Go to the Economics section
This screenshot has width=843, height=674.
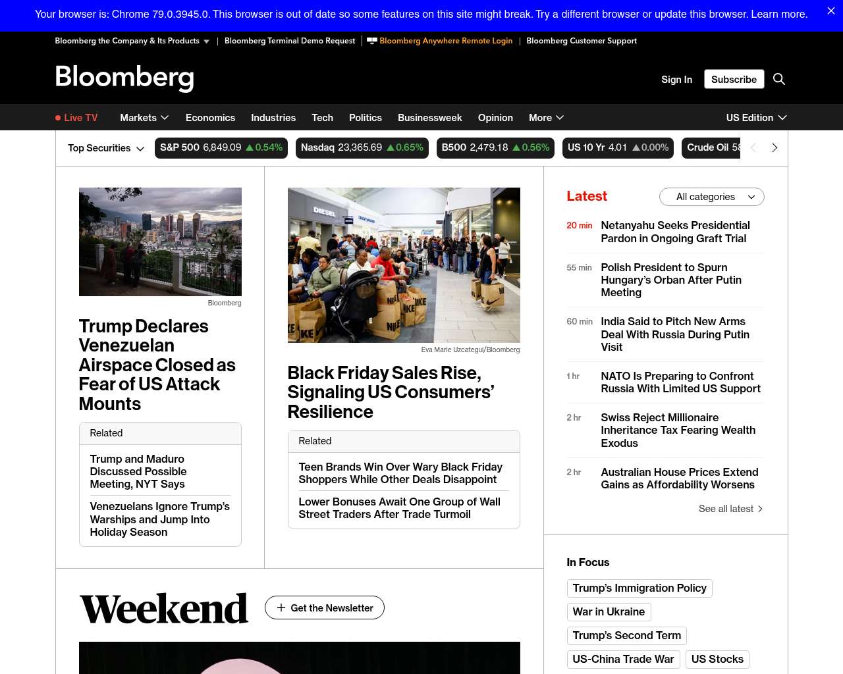(210, 118)
